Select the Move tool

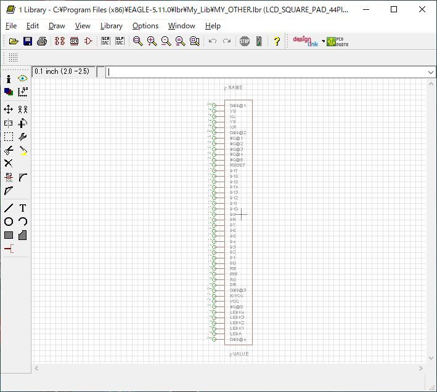pyautogui.click(x=9, y=109)
